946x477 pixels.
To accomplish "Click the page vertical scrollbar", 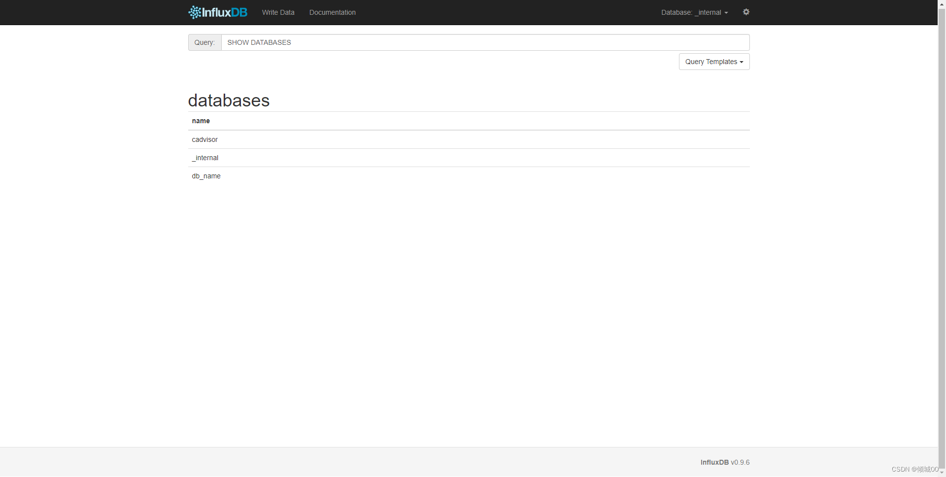I will pyautogui.click(x=942, y=238).
